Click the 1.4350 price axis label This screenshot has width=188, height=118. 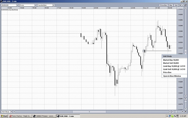[180, 20]
